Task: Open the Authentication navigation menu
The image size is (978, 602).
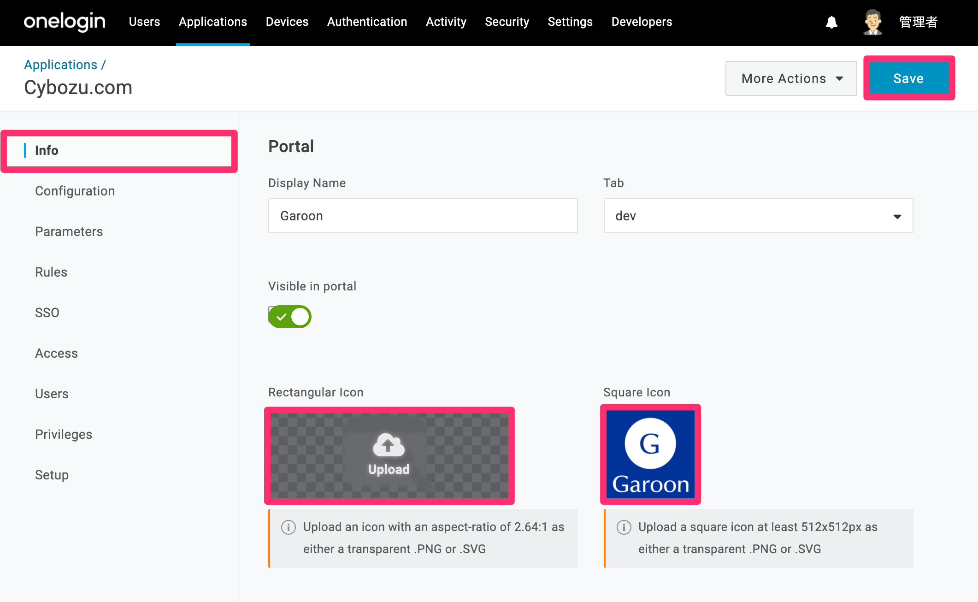Action: (x=367, y=22)
